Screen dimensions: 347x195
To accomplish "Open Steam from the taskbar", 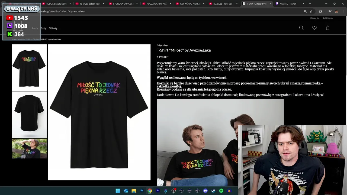I will tap(213, 191).
